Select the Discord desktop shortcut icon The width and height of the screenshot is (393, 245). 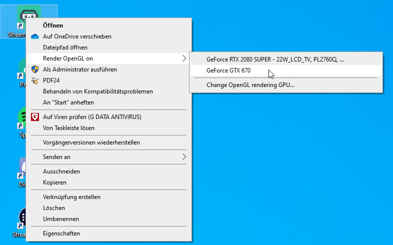[21, 172]
